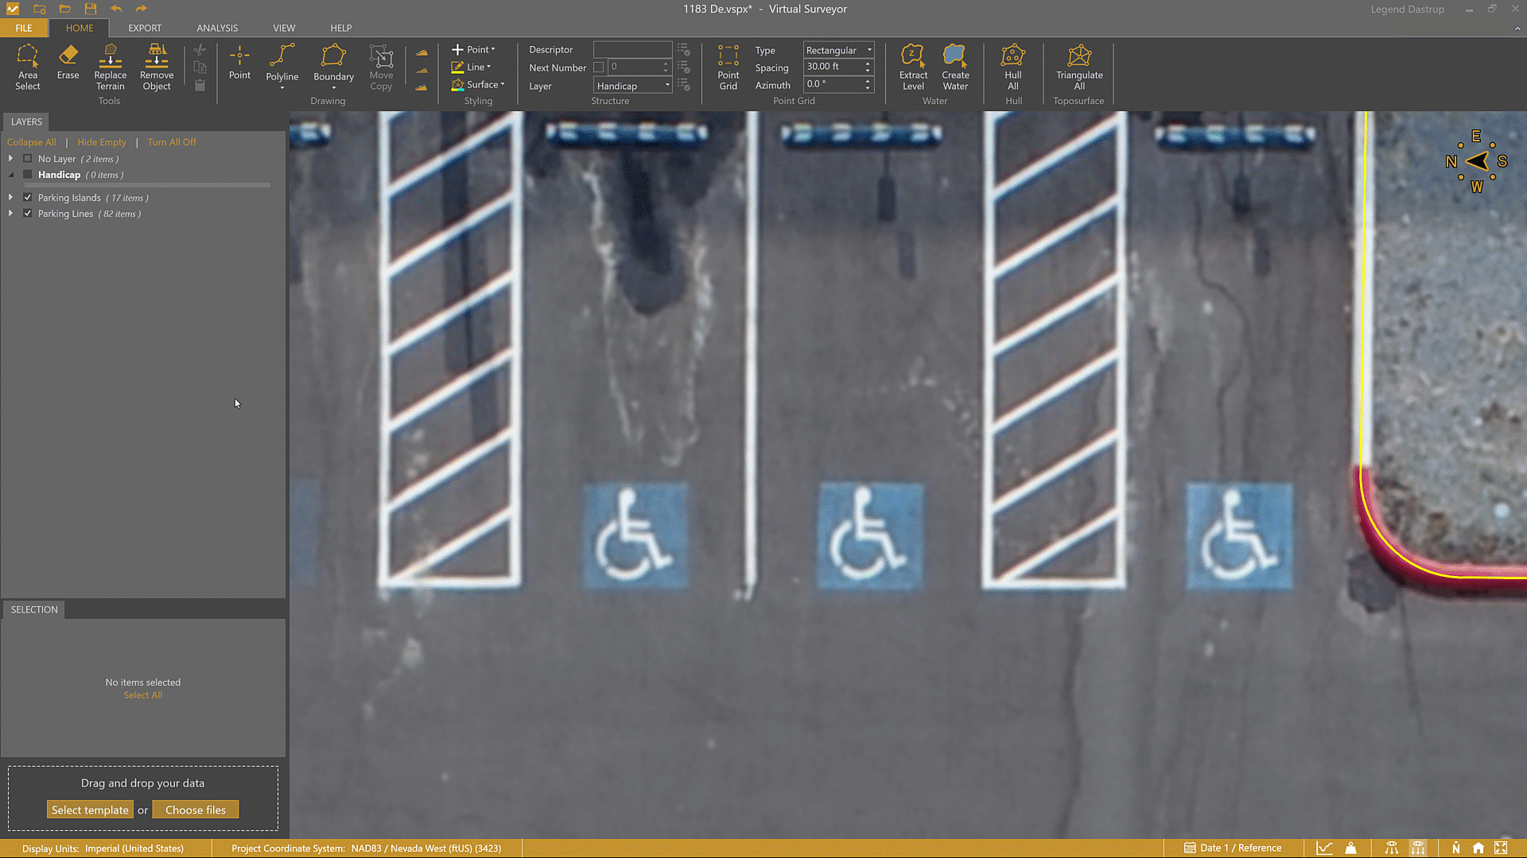
Task: Toggle the Parking Lines layer visibility
Action: 28,214
